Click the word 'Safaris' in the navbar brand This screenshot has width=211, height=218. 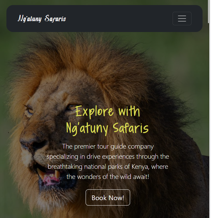pyautogui.click(x=55, y=19)
